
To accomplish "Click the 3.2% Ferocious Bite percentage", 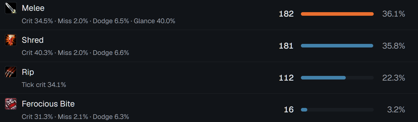I will pos(396,110).
